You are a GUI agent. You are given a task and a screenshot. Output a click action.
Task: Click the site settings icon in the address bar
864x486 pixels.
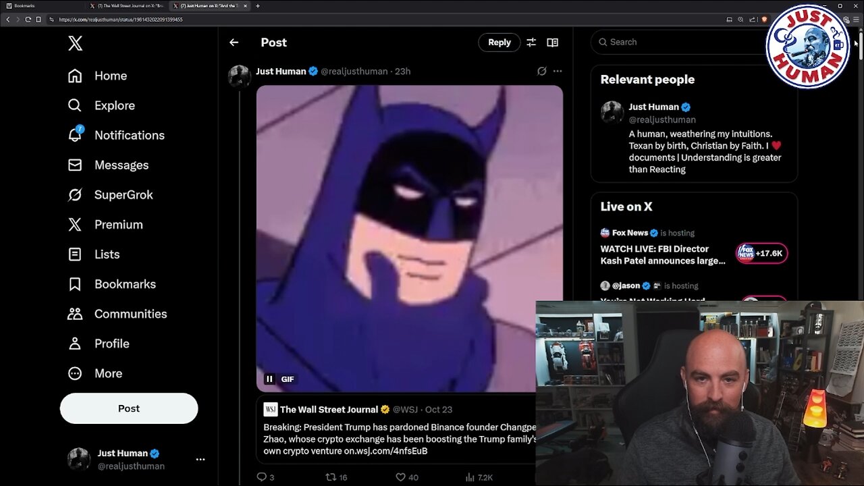[x=52, y=20]
